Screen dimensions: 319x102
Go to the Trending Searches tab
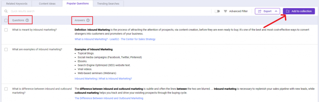(x=108, y=4)
